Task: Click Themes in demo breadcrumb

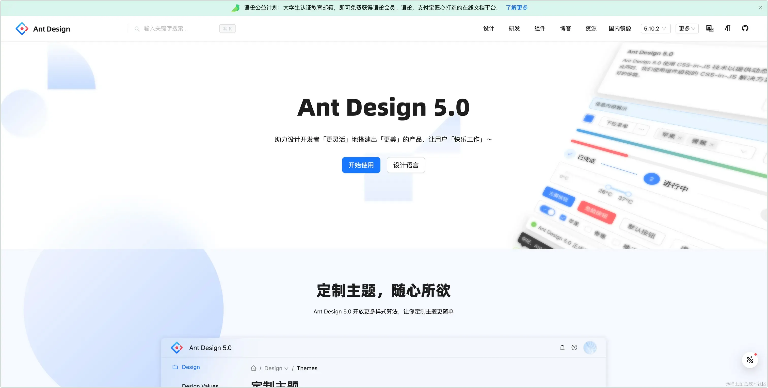Action: (x=307, y=368)
